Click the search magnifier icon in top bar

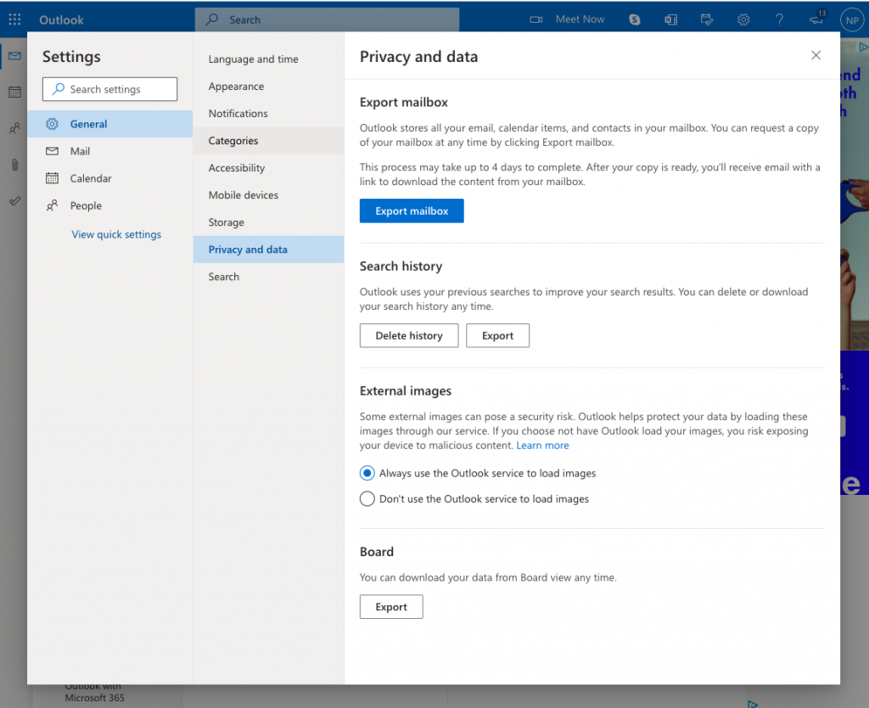(211, 20)
